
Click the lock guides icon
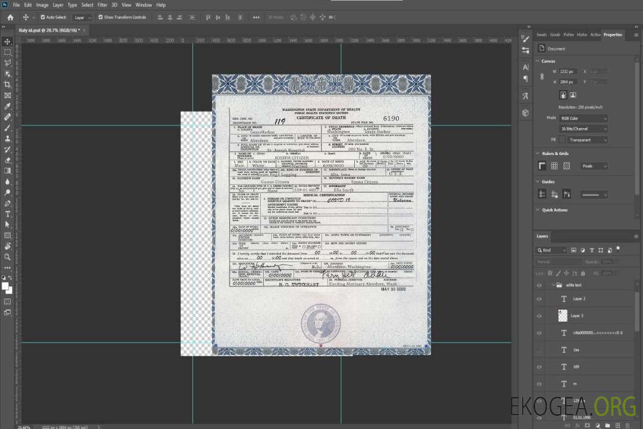click(x=554, y=195)
